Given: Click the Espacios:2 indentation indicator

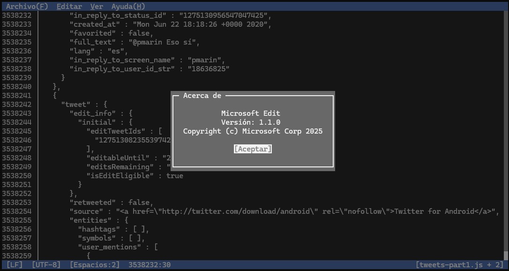Looking at the screenshot, I should click(x=95, y=265).
